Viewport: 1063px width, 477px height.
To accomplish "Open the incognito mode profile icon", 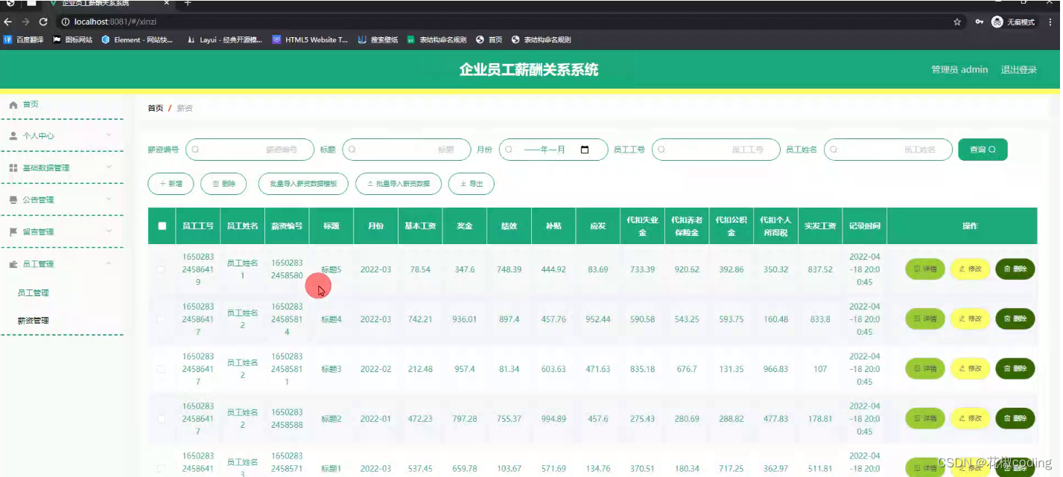I will (x=997, y=22).
